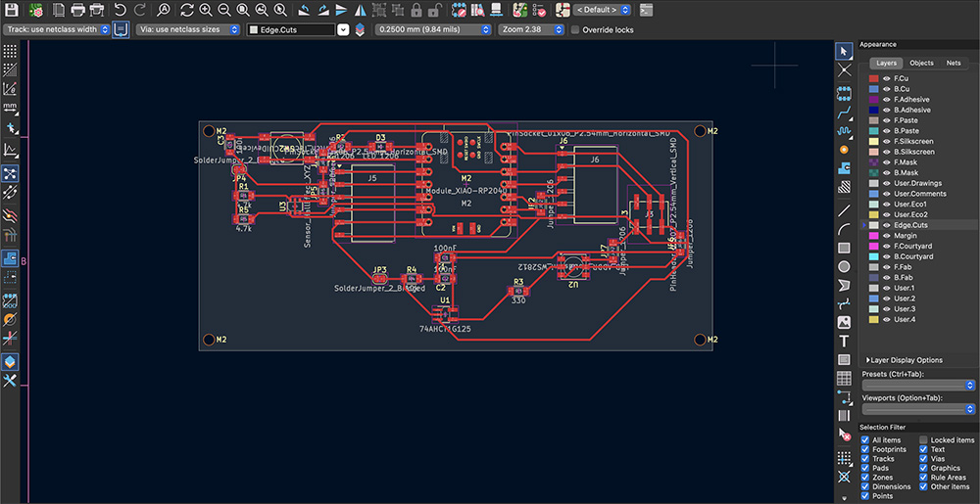Viewport: 980px width, 504px height.
Task: Enable the Locked items filter checkbox
Action: (x=923, y=440)
